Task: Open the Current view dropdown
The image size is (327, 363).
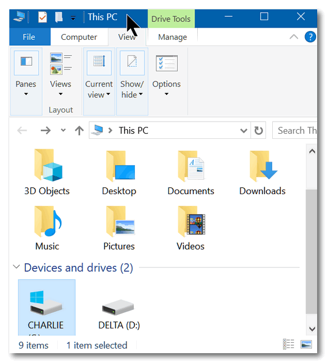Action: pos(99,81)
